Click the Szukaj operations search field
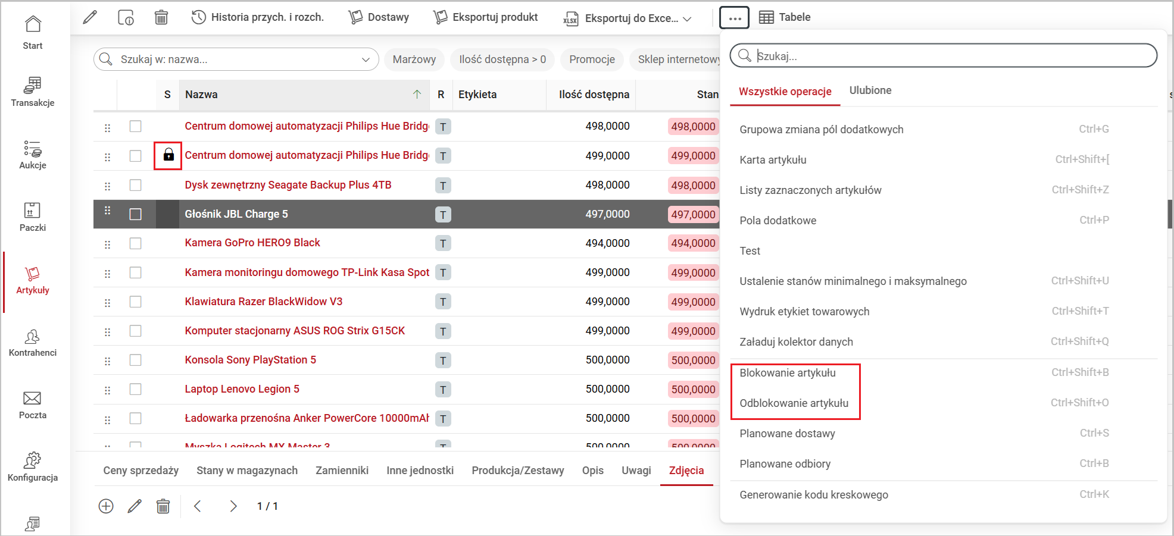The image size is (1174, 536). click(953, 56)
